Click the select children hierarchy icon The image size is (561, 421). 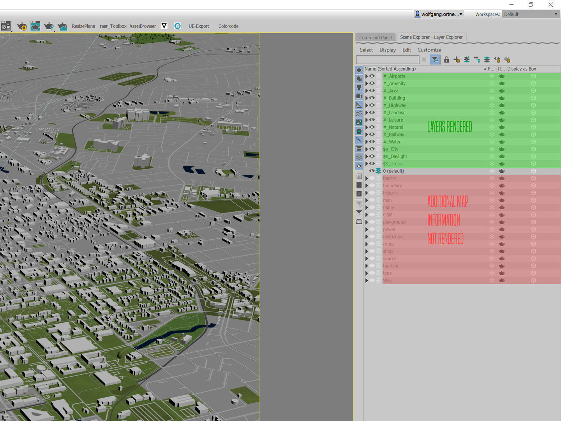[477, 60]
